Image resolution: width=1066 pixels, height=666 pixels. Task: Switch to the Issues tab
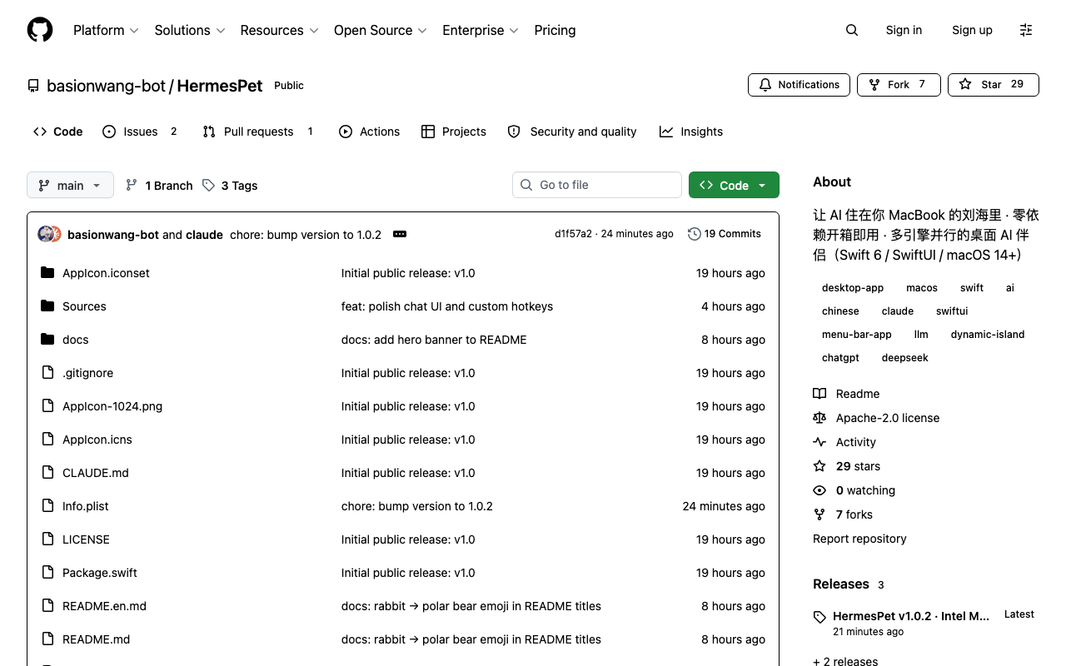[140, 132]
